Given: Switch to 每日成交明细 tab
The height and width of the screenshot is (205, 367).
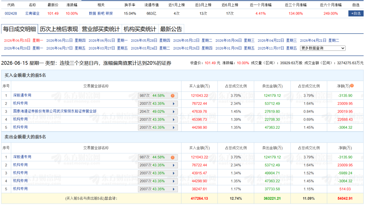Looking at the screenshot, I should pyautogui.click(x=19, y=29).
